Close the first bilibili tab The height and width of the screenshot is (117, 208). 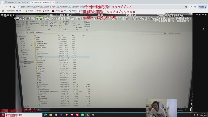pyautogui.click(x=28, y=2)
